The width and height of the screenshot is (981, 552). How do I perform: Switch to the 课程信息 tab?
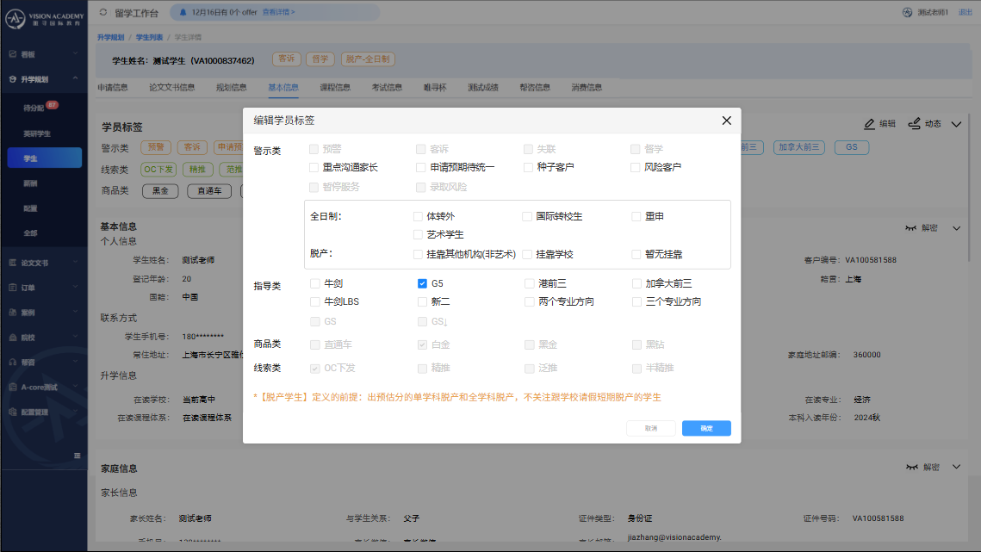(335, 87)
